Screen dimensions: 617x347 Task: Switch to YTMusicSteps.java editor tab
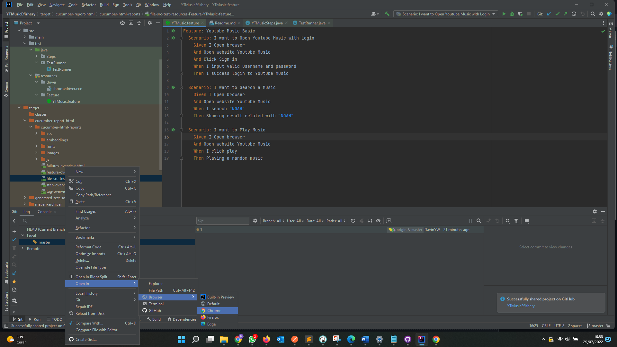pyautogui.click(x=266, y=23)
